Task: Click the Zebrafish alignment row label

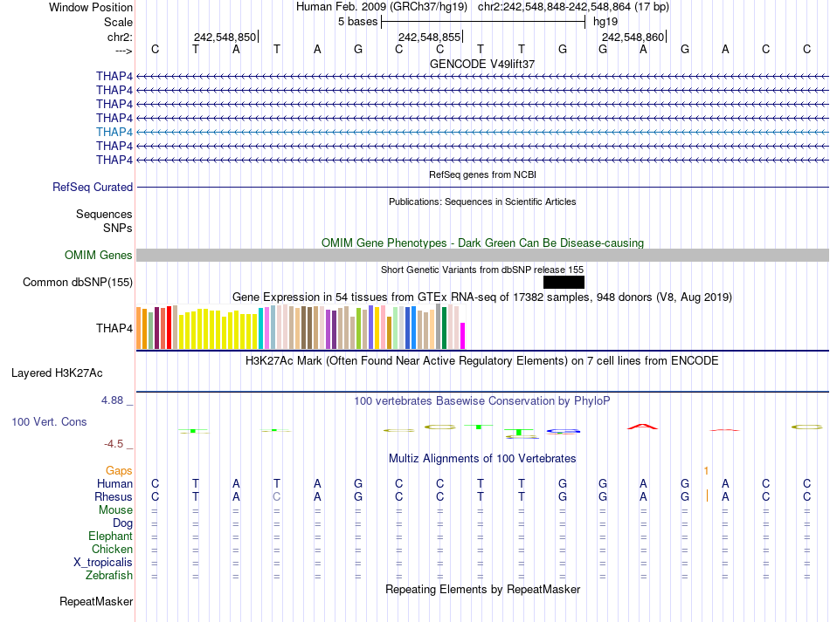Action: coord(109,576)
